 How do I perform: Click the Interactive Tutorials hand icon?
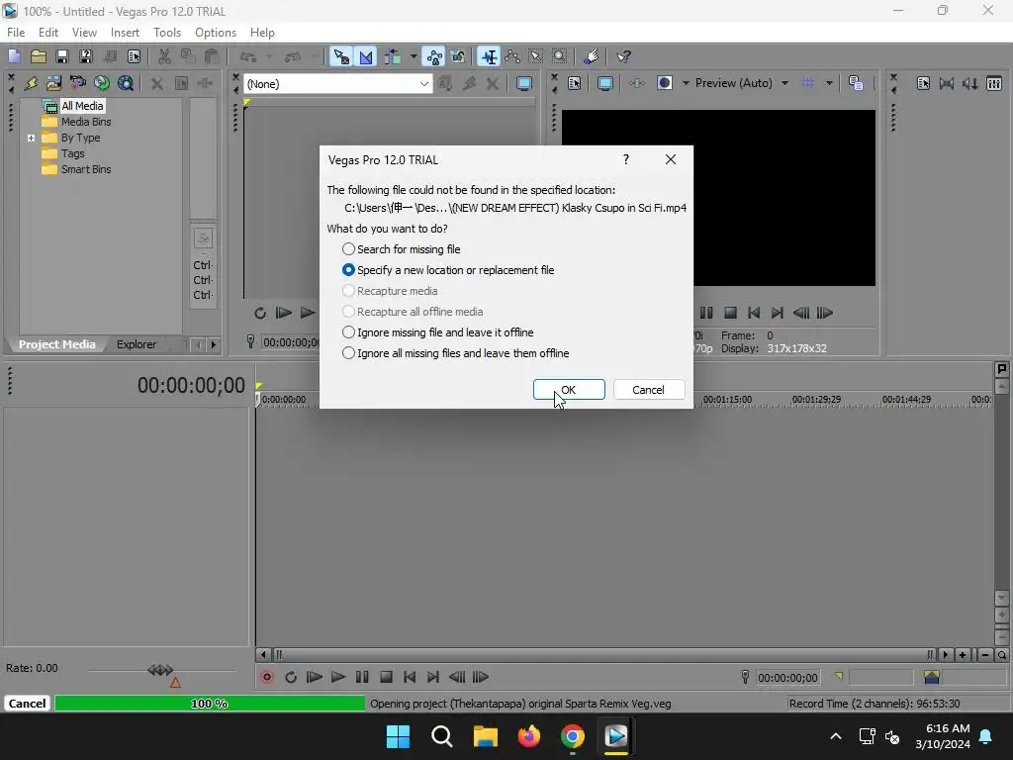tap(591, 56)
